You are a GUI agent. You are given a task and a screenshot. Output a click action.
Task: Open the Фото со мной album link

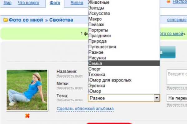(x=26, y=20)
